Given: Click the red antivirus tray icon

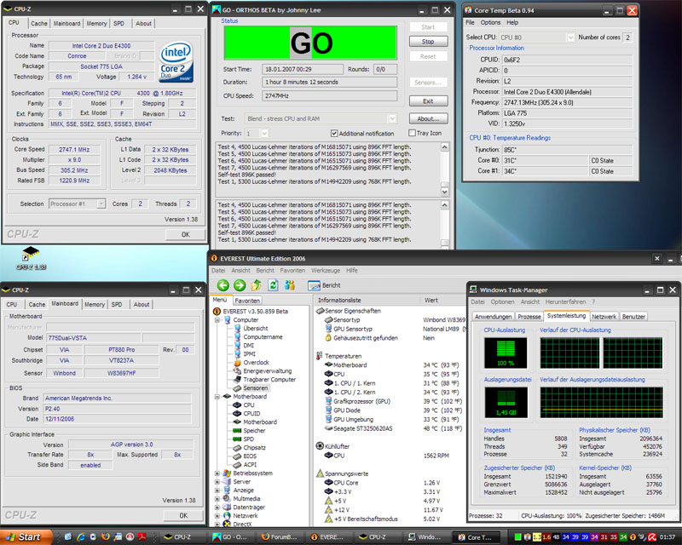Looking at the screenshot, I should point(653,537).
